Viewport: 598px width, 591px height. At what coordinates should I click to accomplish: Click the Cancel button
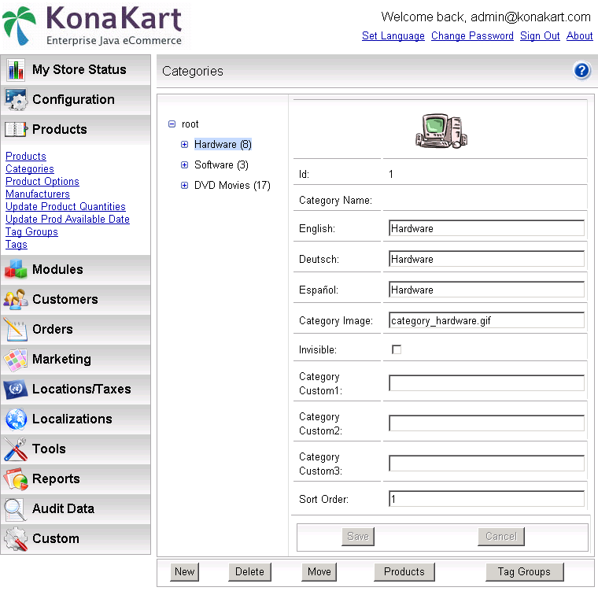click(501, 537)
